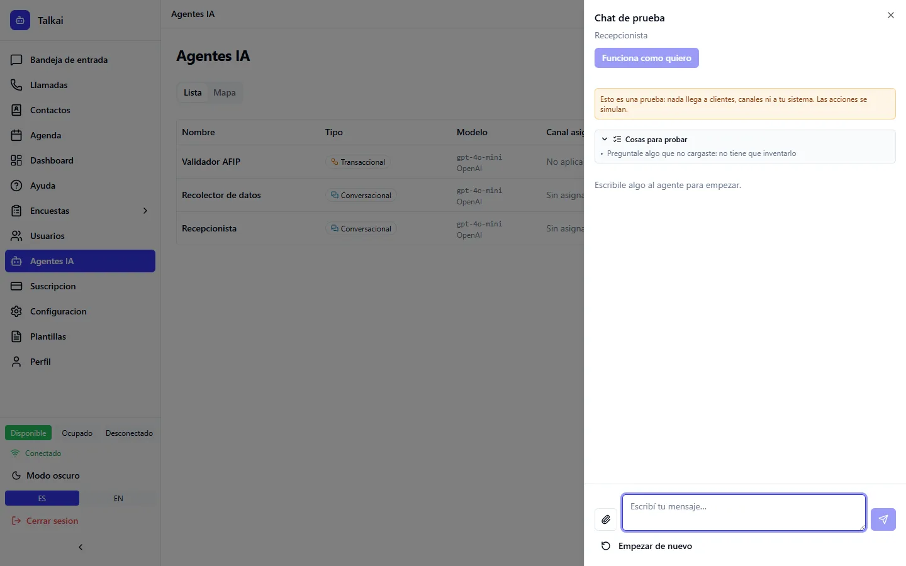Open the Llamadas phone icon
The width and height of the screenshot is (906, 566).
click(x=16, y=85)
